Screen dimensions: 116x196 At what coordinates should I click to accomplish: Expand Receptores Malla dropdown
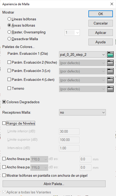click(82, 112)
